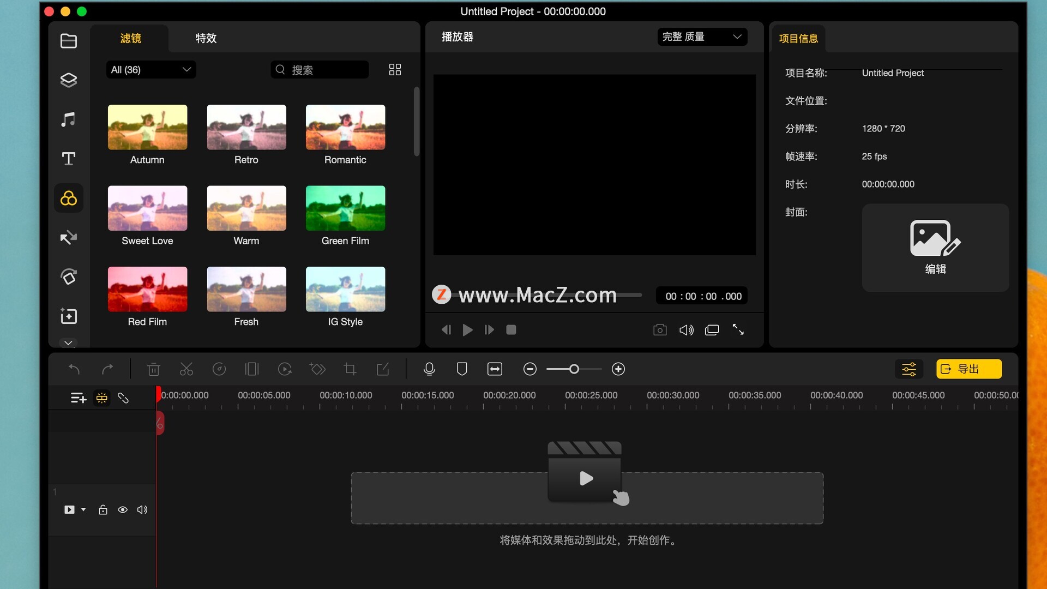Click the filter list scrollbar

point(417,122)
